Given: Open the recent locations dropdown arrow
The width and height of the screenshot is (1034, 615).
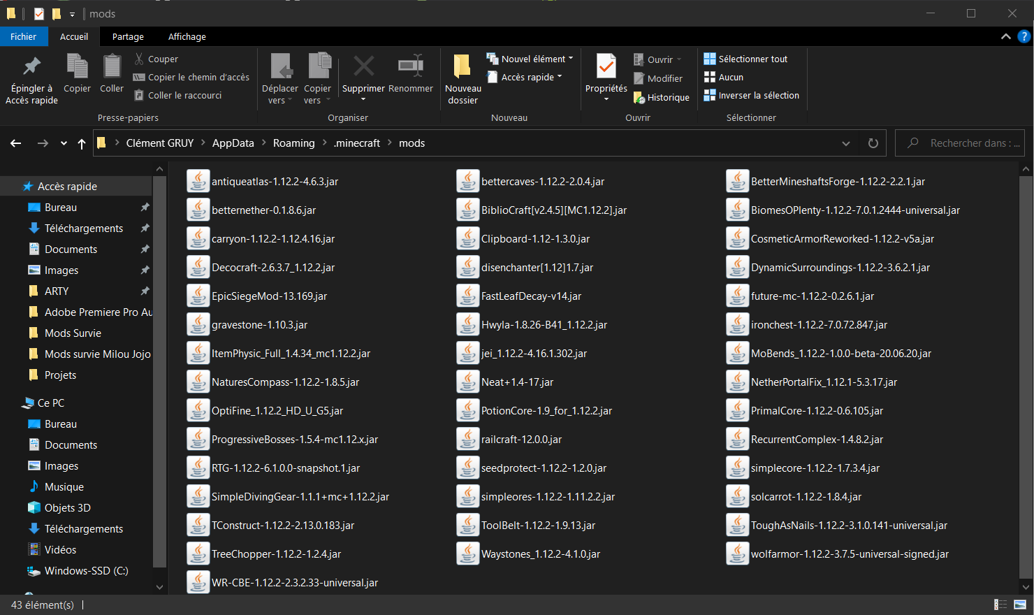Looking at the screenshot, I should coord(64,143).
